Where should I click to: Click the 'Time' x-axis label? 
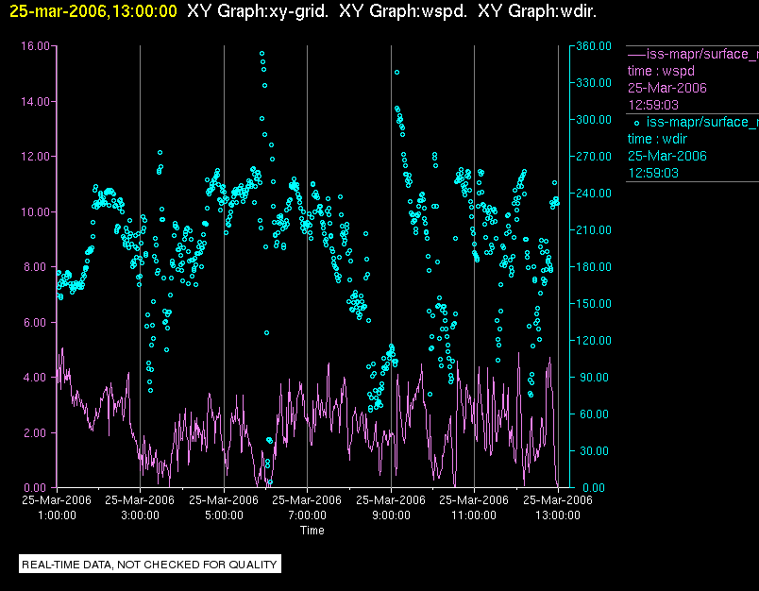(x=312, y=531)
